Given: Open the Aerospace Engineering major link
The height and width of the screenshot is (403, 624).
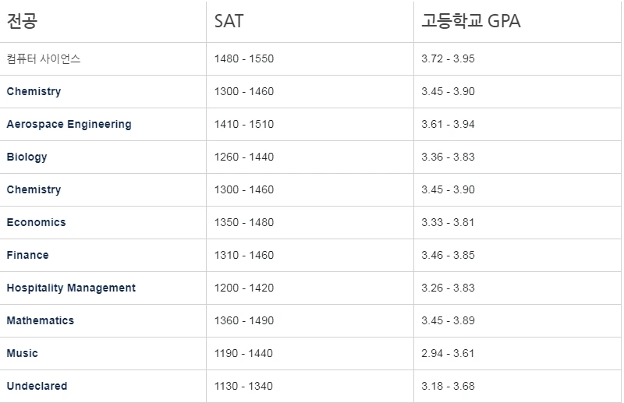Looking at the screenshot, I should pyautogui.click(x=69, y=124).
